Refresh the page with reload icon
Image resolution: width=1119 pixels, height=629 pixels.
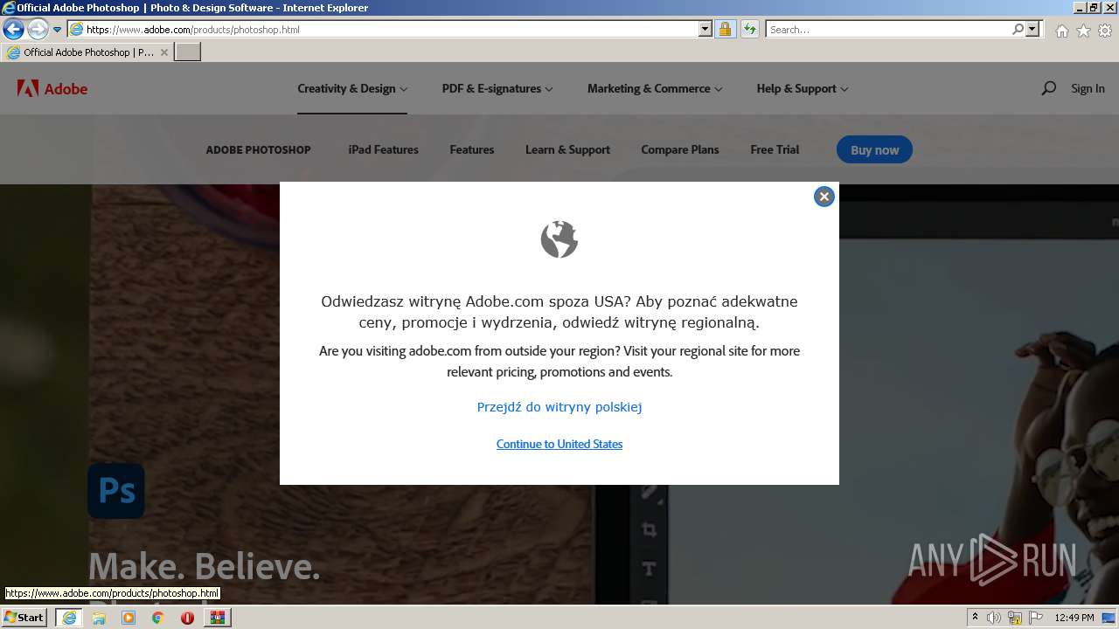(x=749, y=29)
